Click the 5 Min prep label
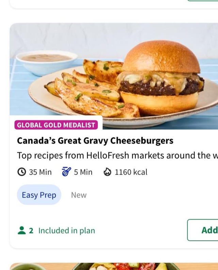Image resolution: width=218 pixels, height=270 pixels. [83, 172]
